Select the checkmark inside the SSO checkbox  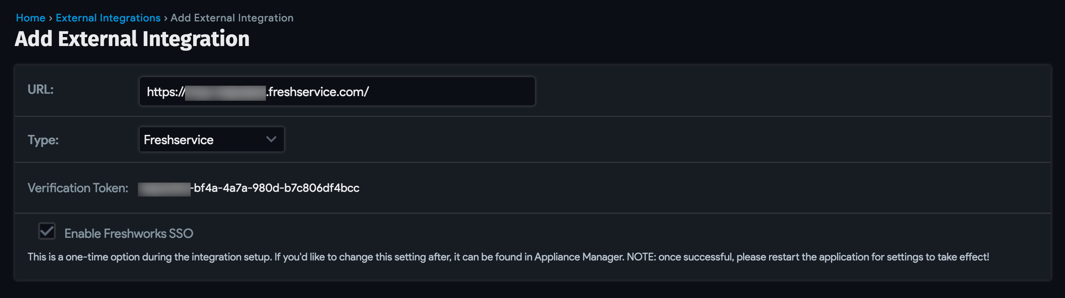(x=47, y=231)
